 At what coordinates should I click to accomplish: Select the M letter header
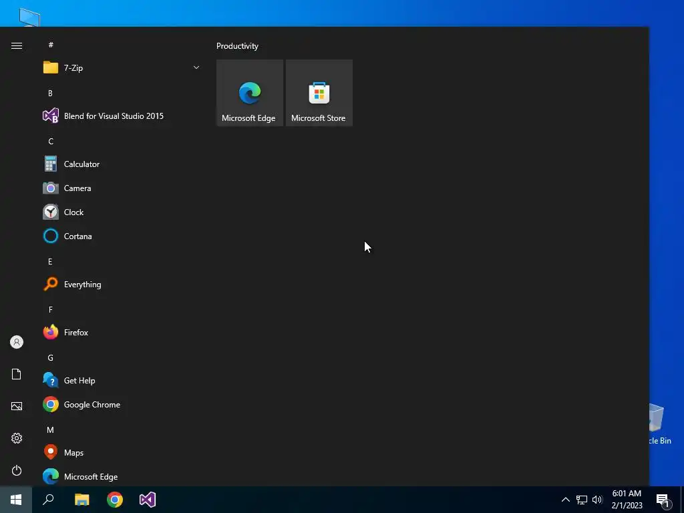pos(51,430)
